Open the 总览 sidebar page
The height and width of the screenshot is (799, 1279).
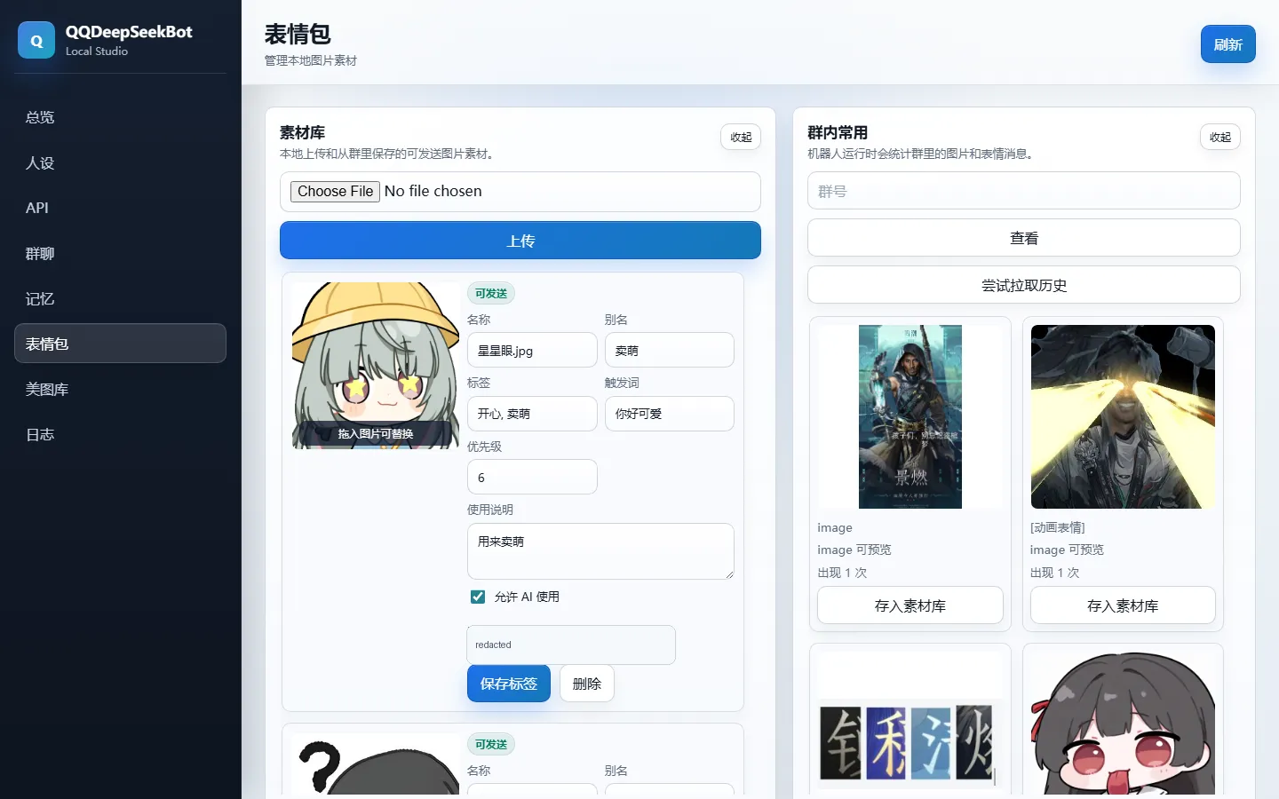(x=120, y=117)
